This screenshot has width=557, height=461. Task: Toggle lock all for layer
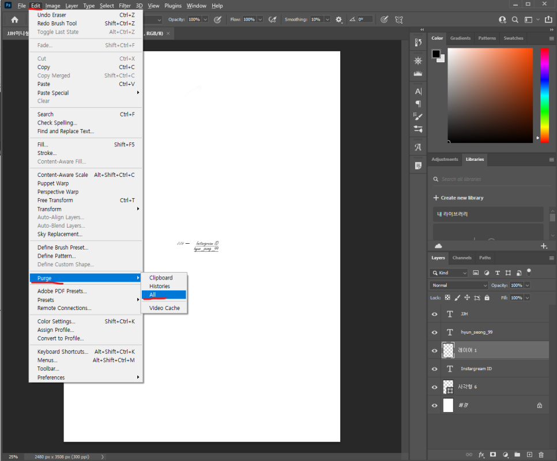click(x=487, y=298)
